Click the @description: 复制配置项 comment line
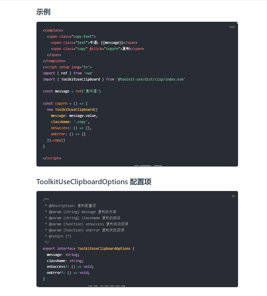Screen dimensions: 267x296 tap(70, 206)
